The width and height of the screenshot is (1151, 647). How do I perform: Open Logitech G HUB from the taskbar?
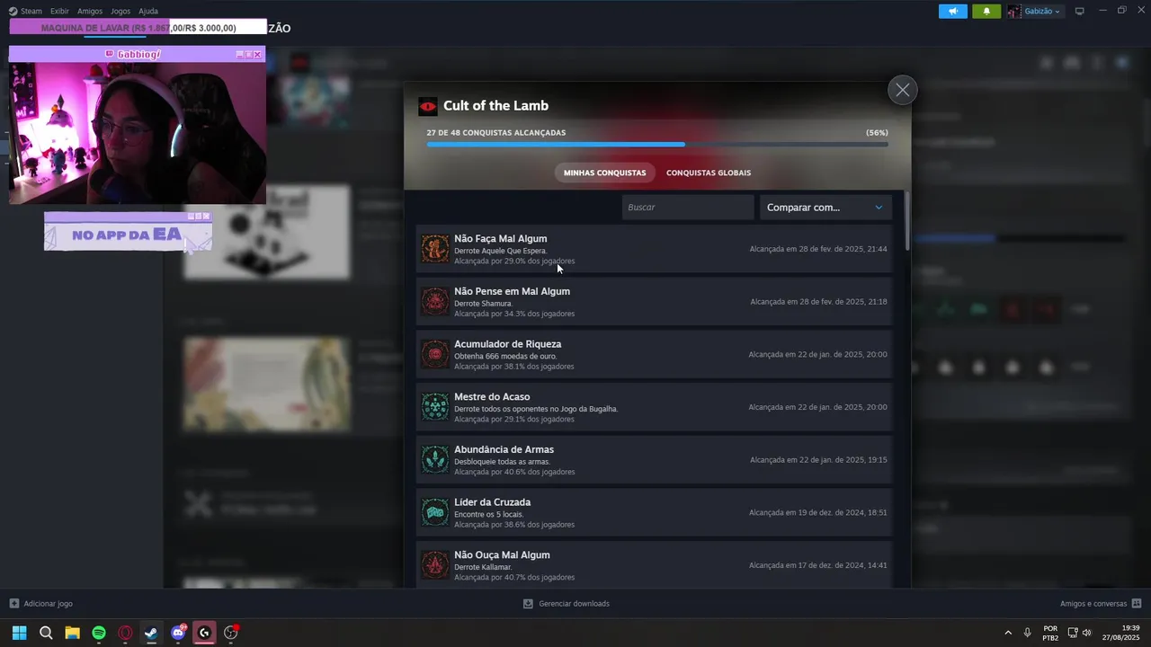tap(204, 633)
